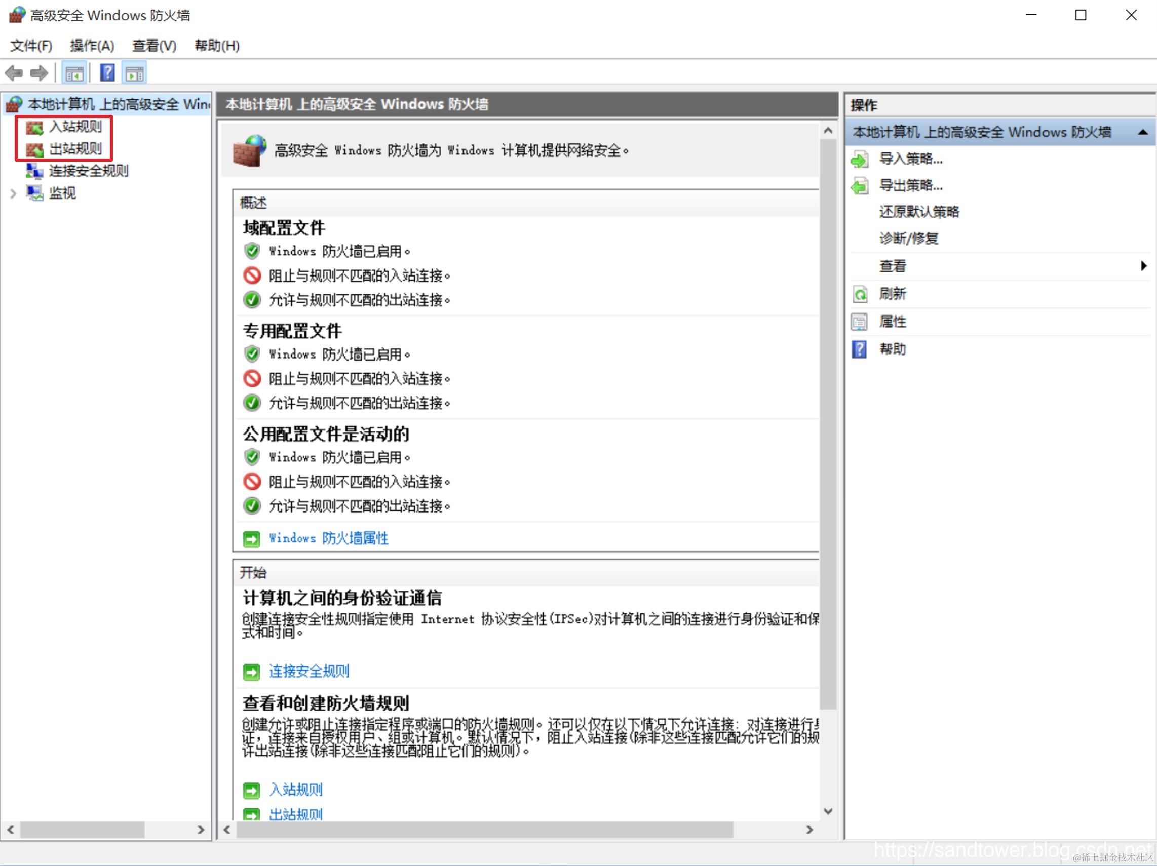Open 属性 in the actions pane
Image resolution: width=1157 pixels, height=866 pixels.
pos(893,322)
